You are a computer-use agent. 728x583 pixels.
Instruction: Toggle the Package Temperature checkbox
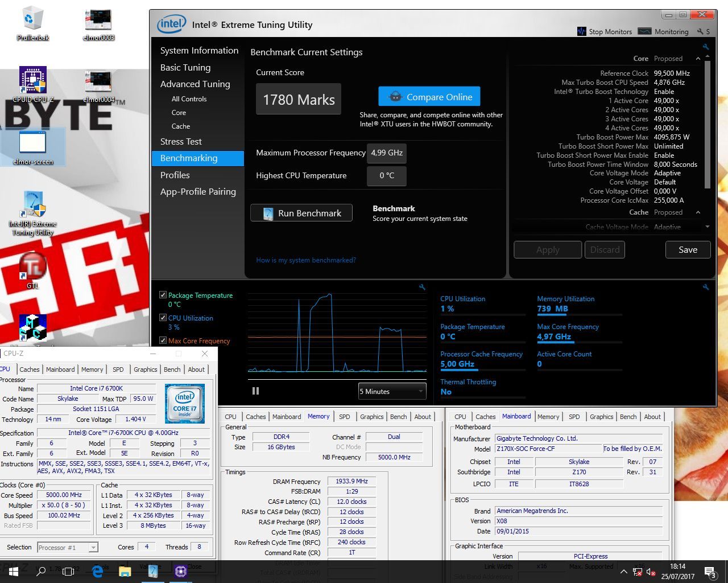163,295
